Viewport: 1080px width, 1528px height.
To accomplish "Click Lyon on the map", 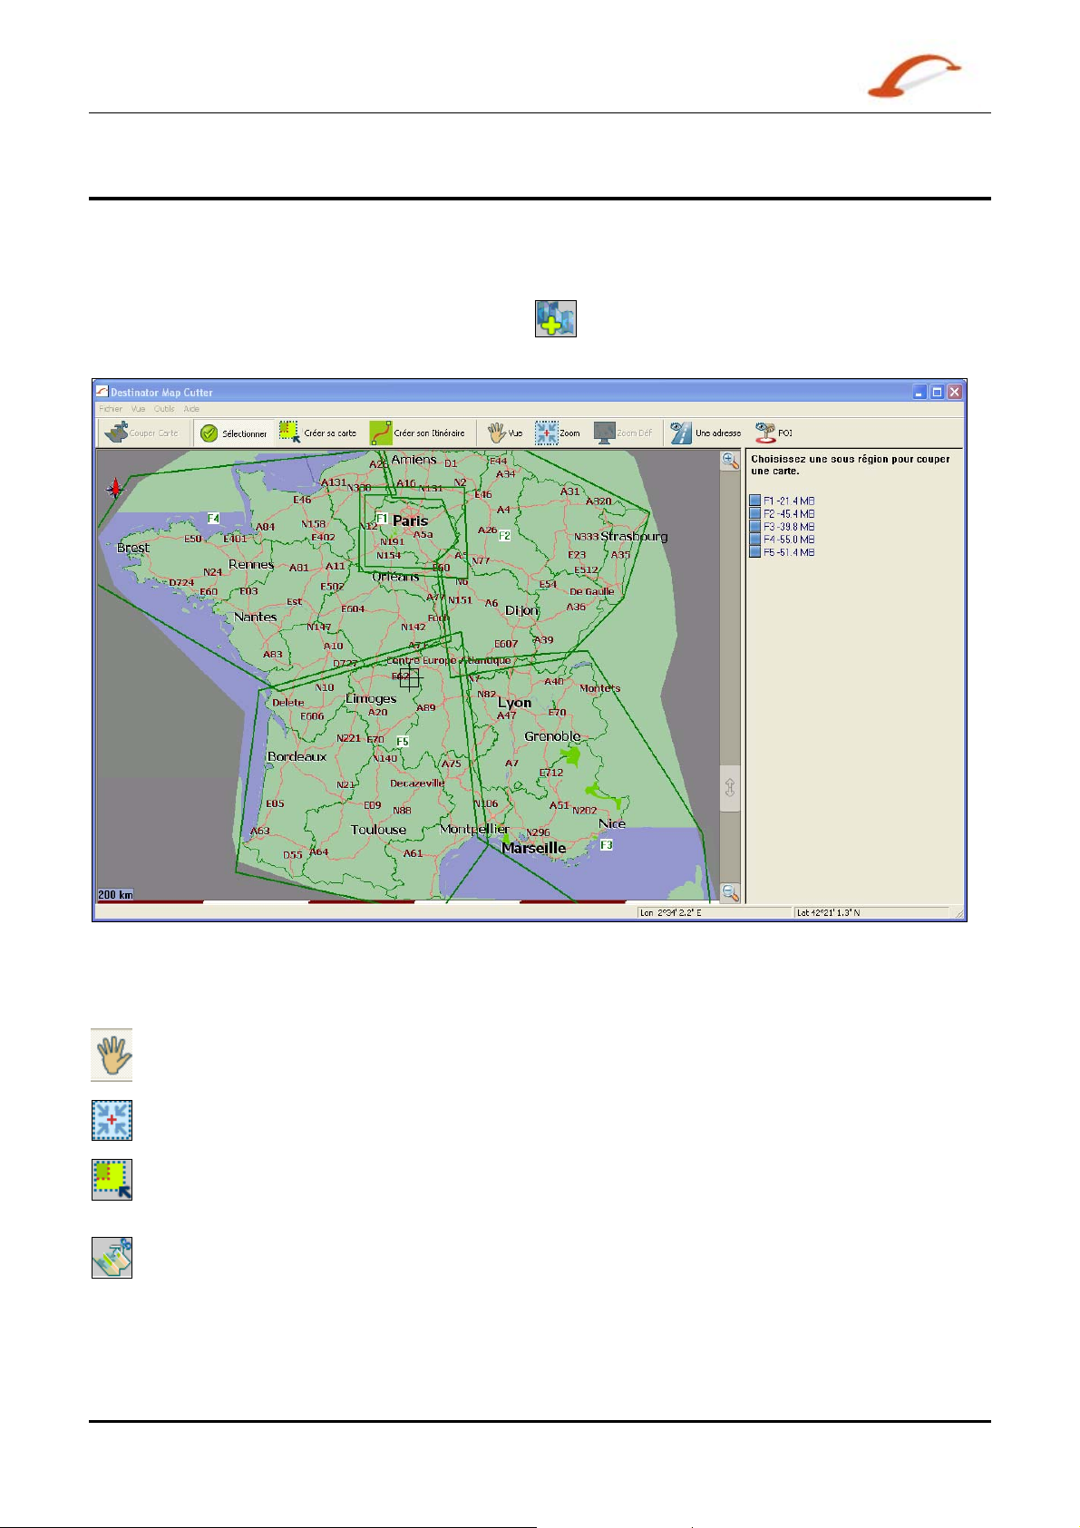I will (x=514, y=703).
